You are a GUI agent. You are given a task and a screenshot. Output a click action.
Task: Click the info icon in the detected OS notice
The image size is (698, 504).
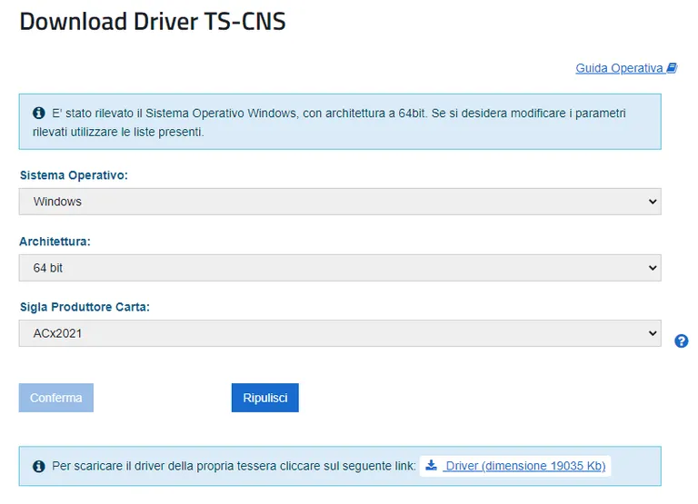point(39,113)
